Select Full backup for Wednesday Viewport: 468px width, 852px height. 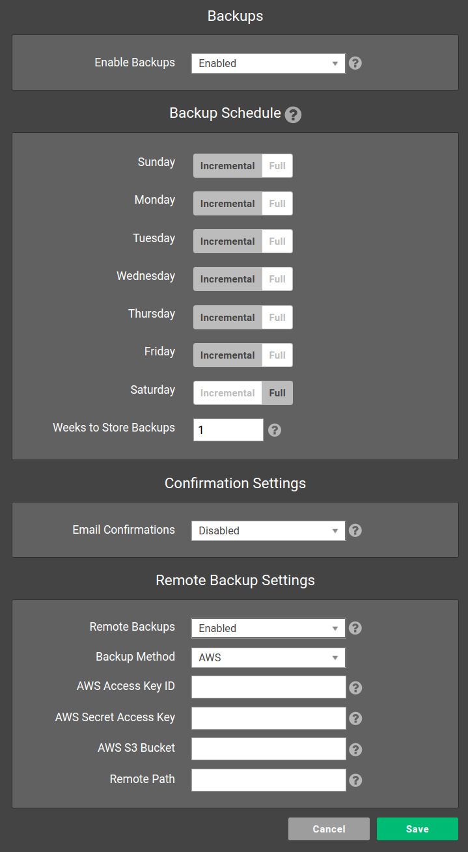(x=277, y=279)
